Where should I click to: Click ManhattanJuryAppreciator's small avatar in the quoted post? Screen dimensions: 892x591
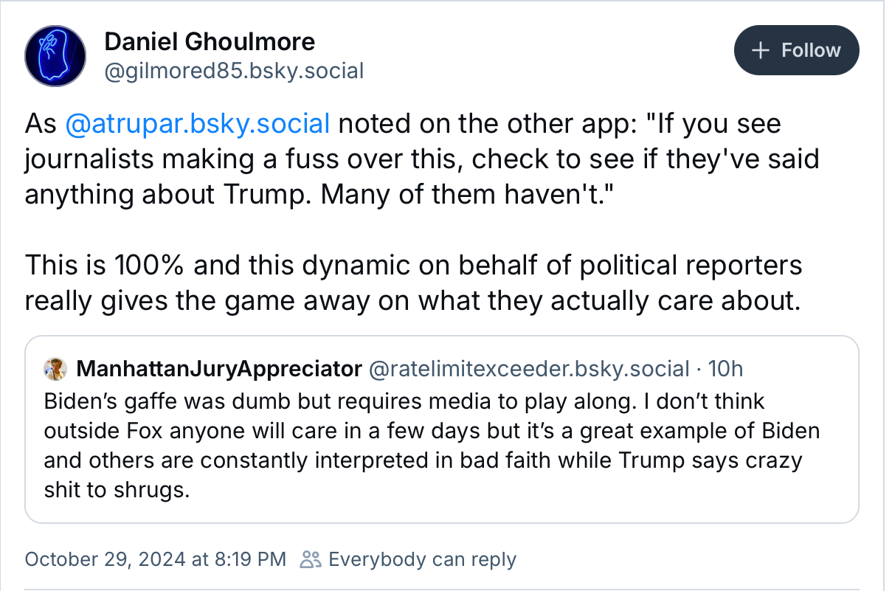56,368
